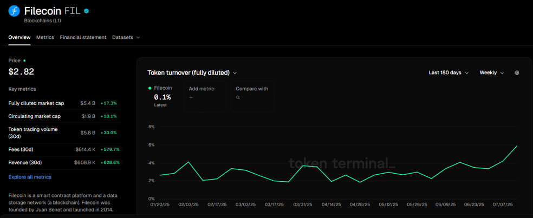
Task: Click the +17.3% change badge
Action: click(109, 103)
